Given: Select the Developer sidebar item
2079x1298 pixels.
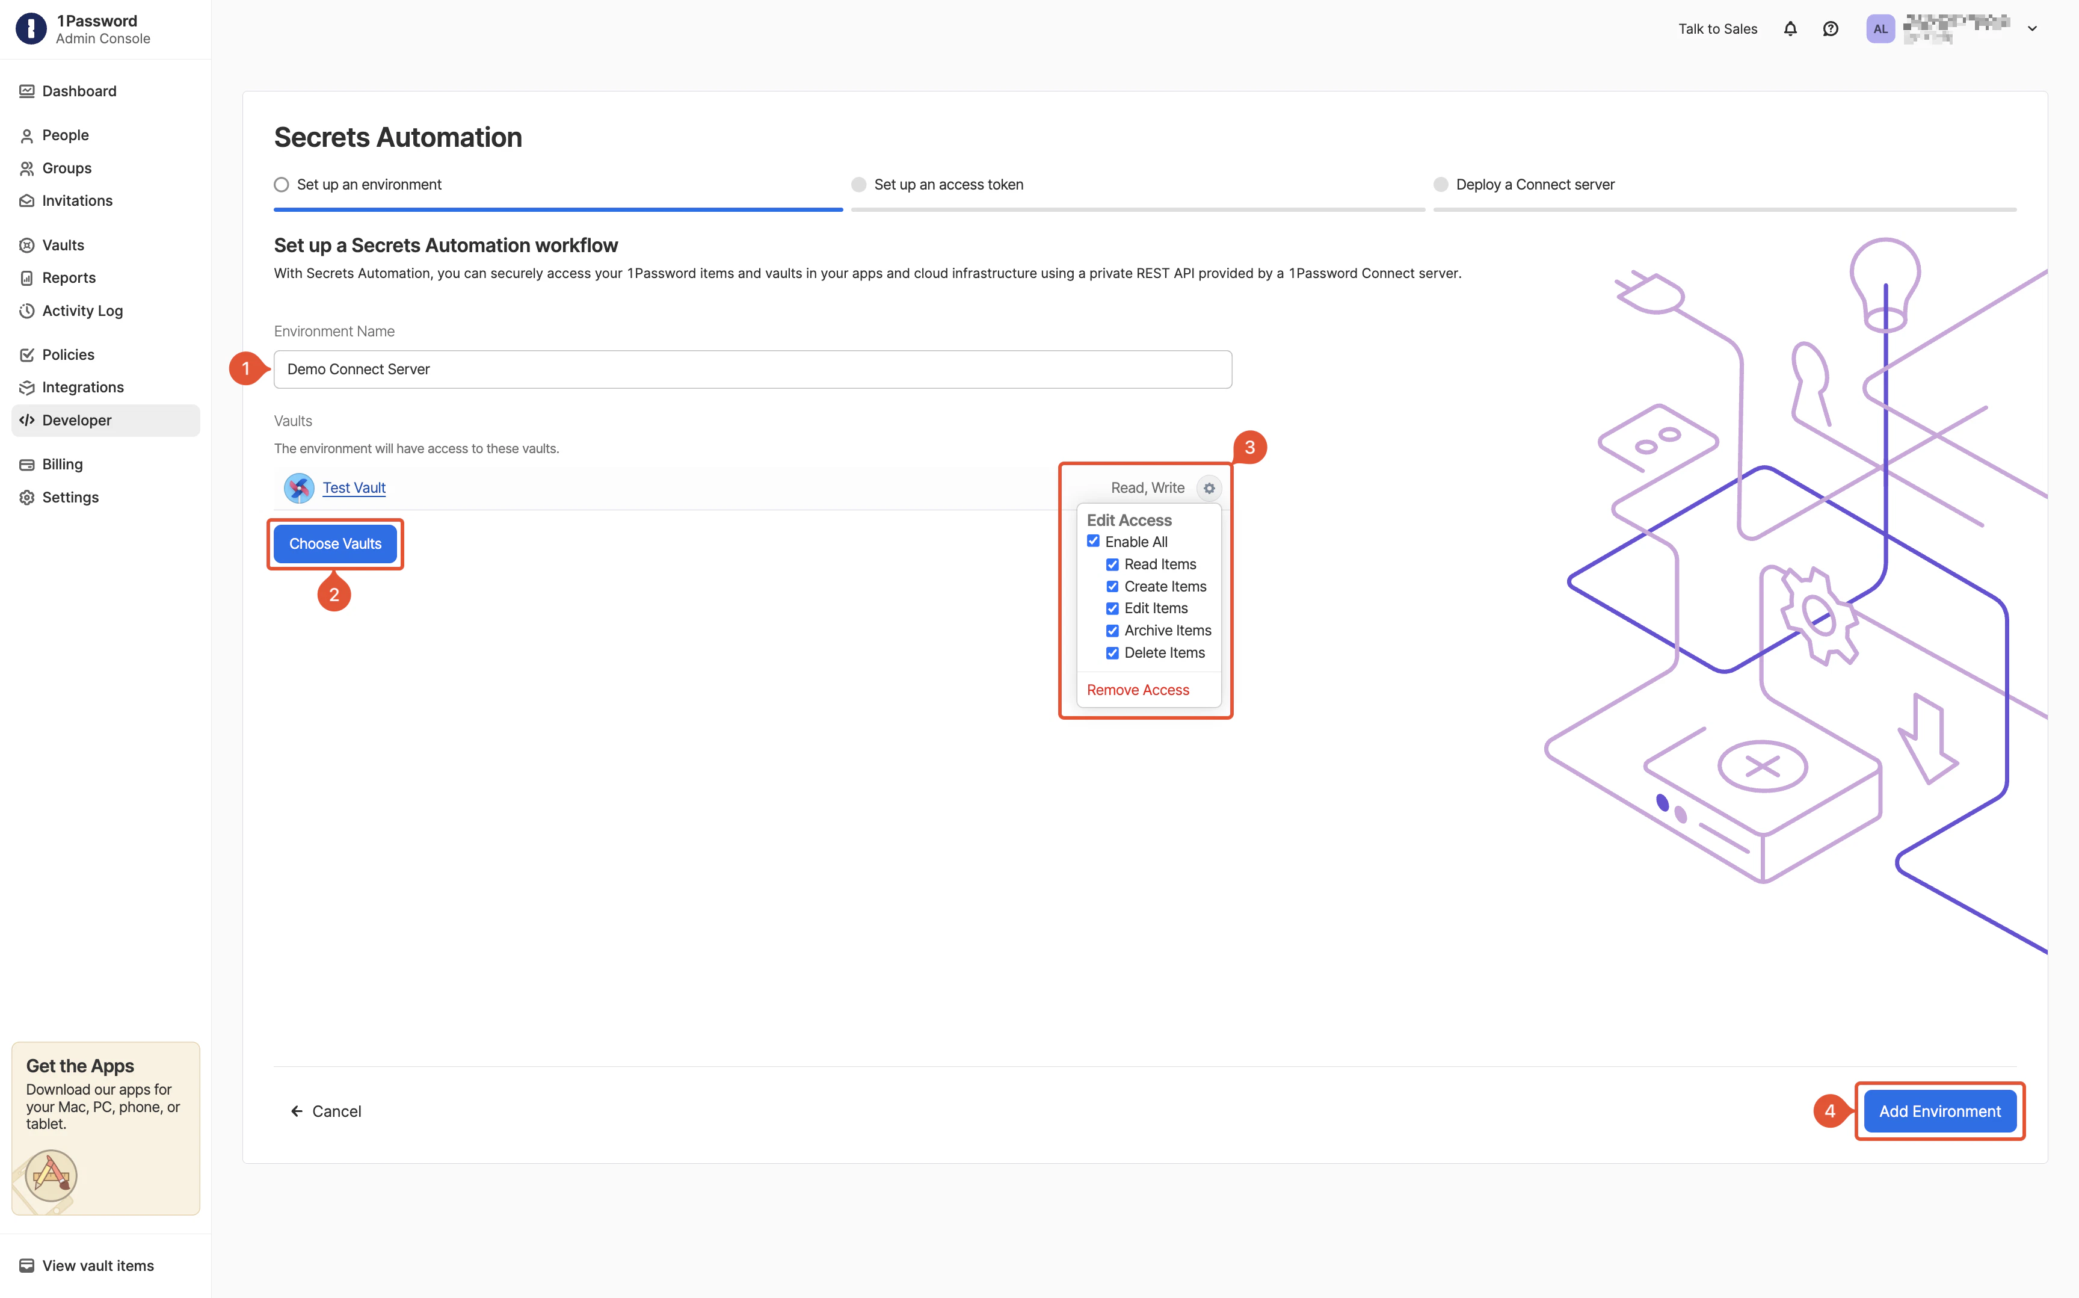Looking at the screenshot, I should tap(105, 421).
